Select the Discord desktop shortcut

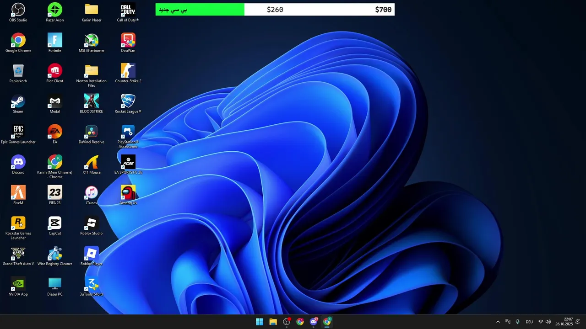18,165
